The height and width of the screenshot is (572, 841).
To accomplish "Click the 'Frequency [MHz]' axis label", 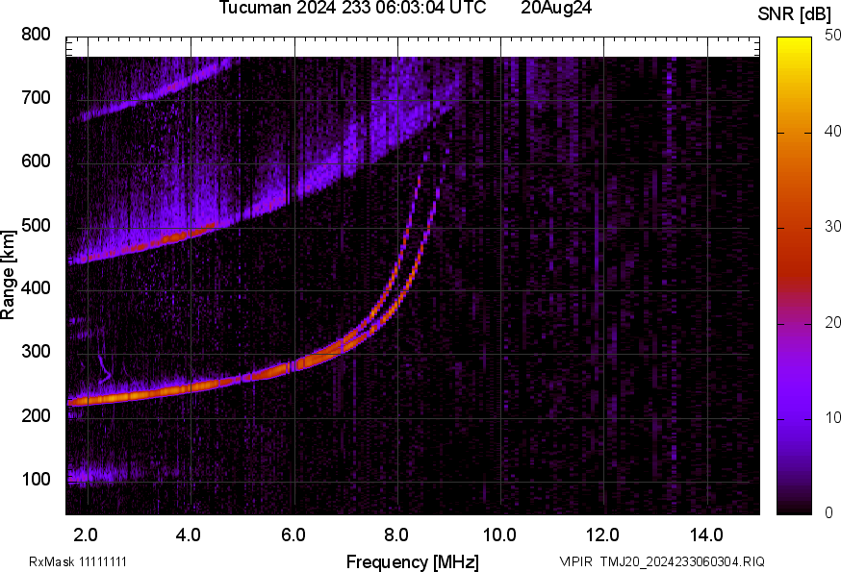I will coord(413,561).
